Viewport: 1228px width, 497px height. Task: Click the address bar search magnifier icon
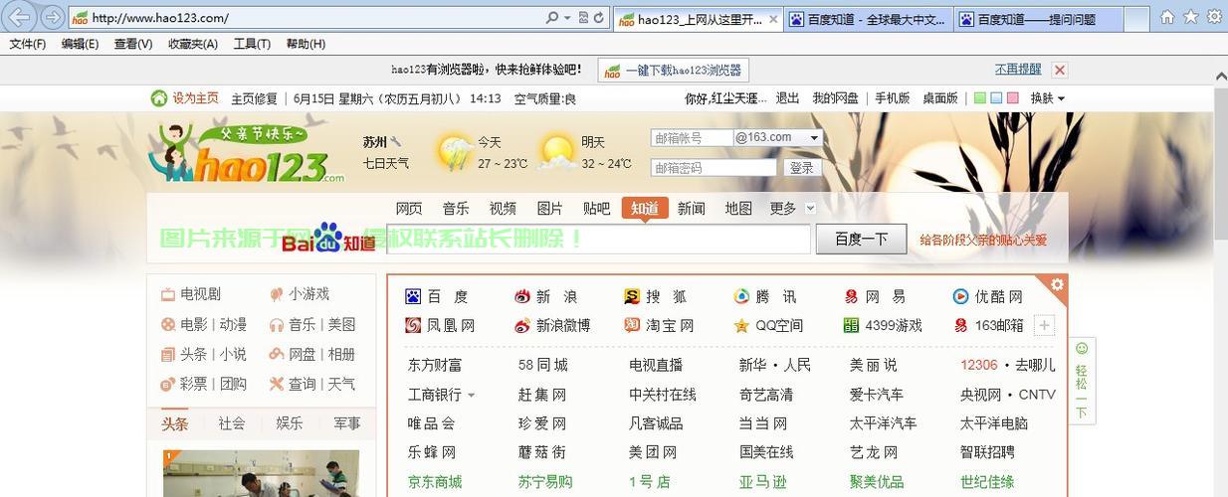(x=552, y=18)
